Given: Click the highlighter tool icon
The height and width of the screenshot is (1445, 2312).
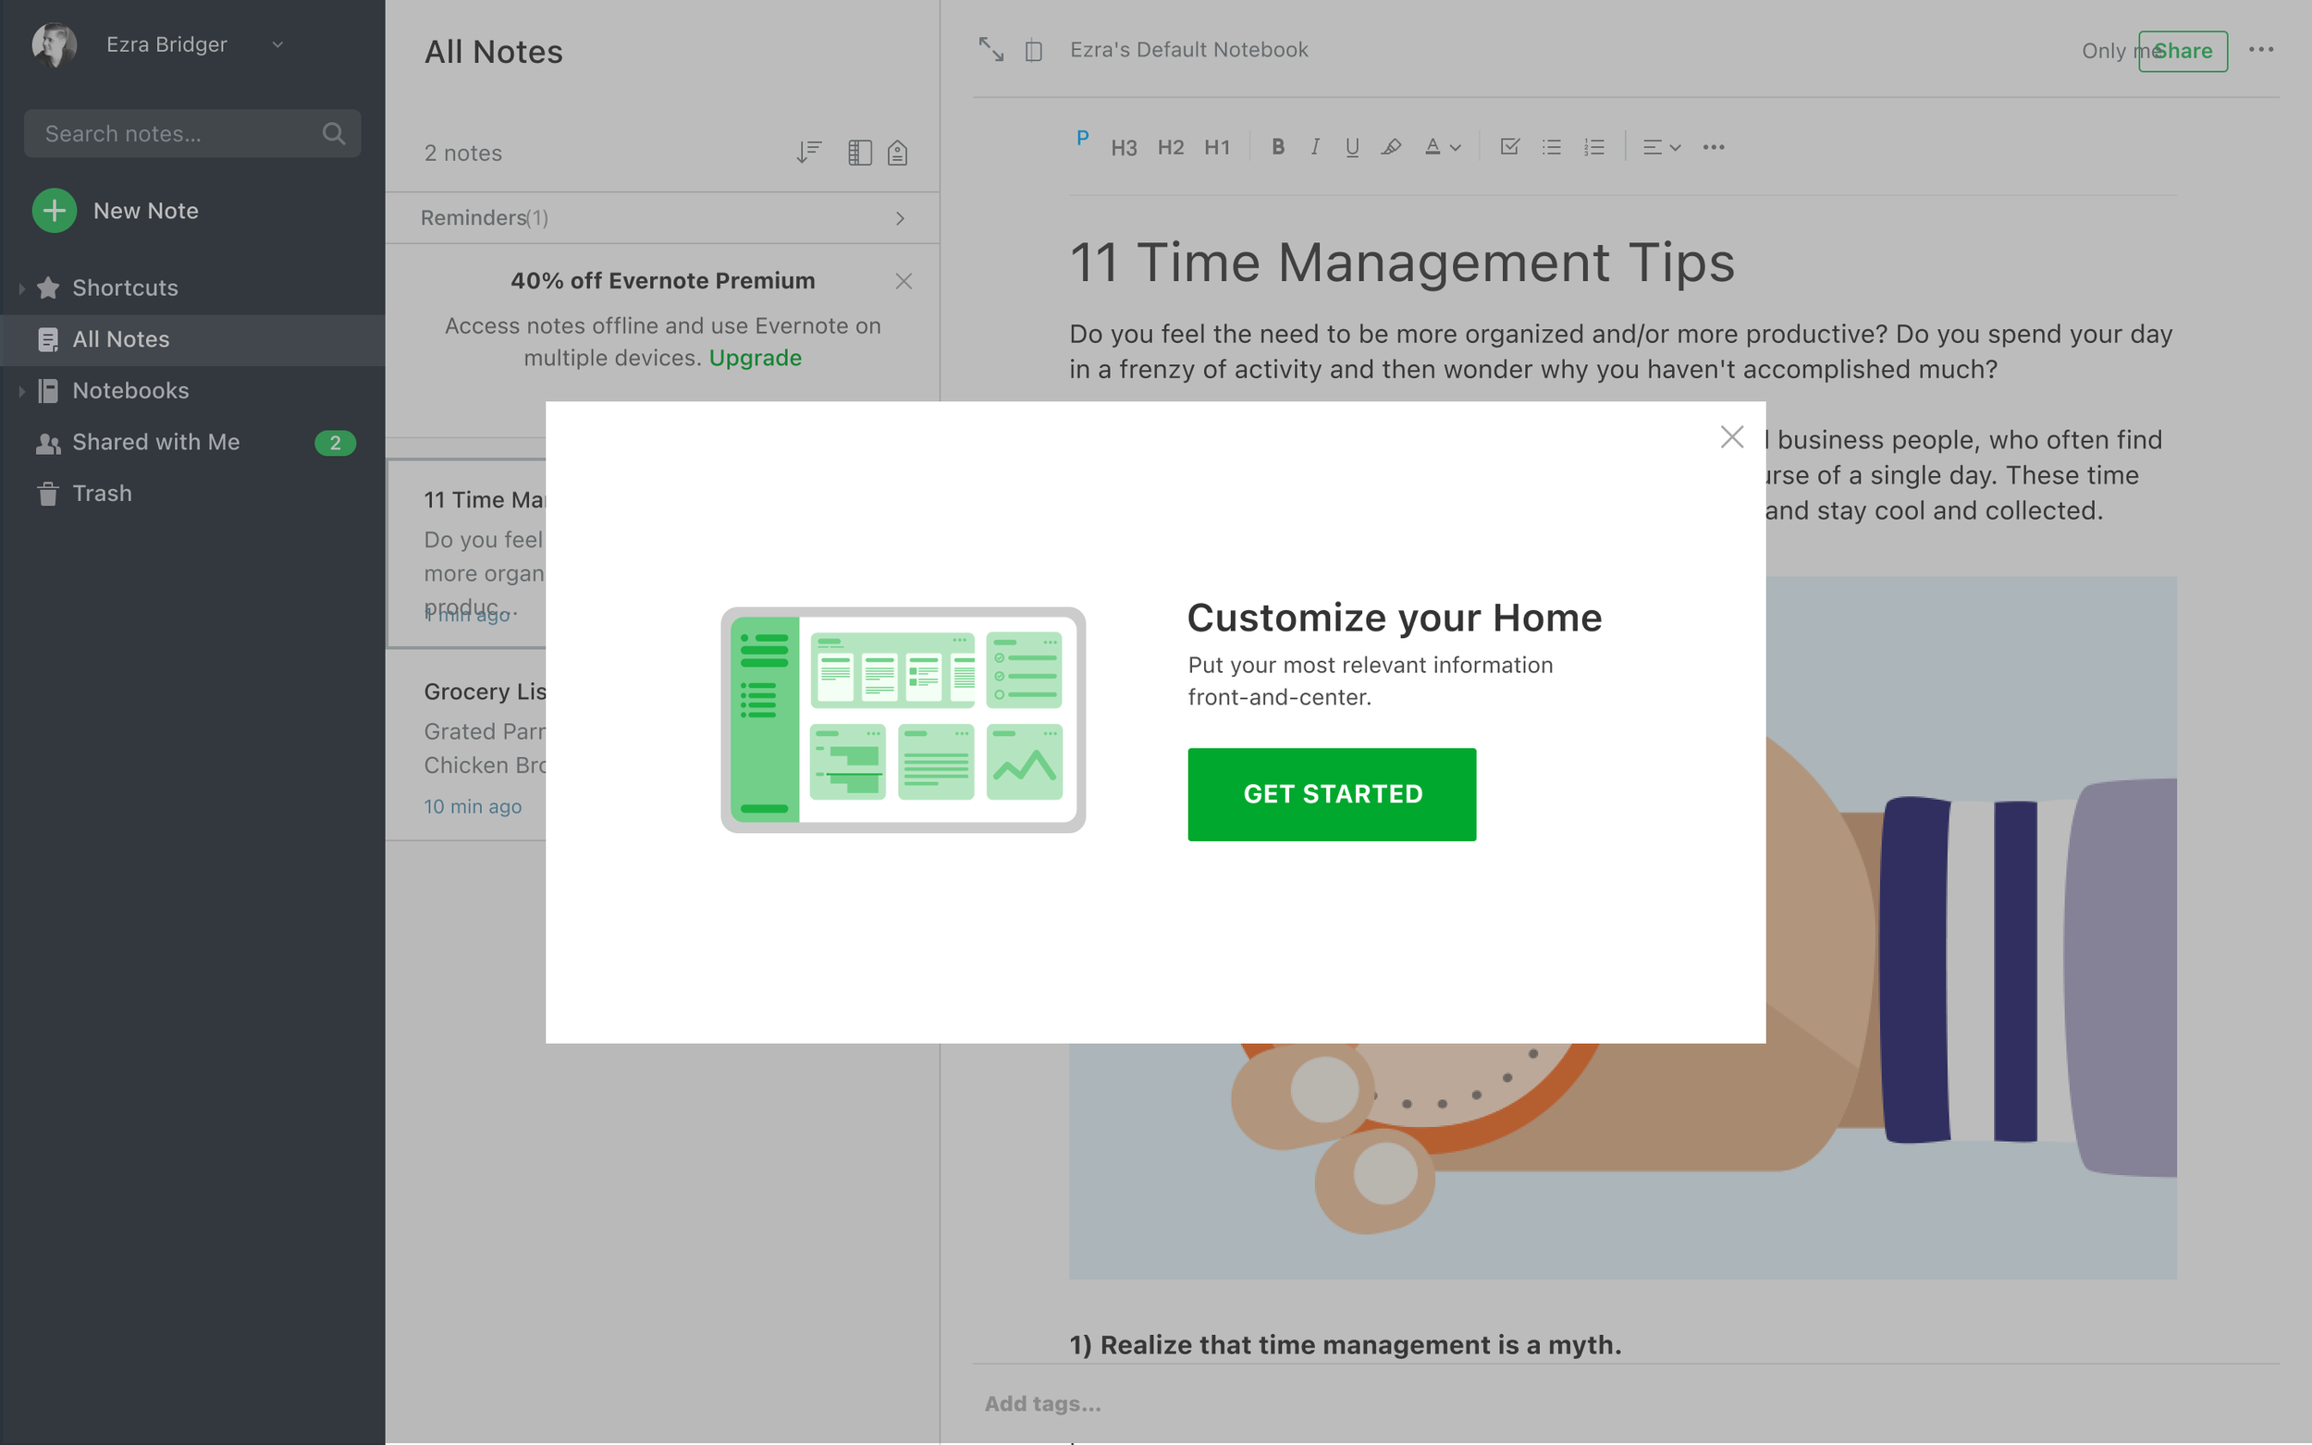Looking at the screenshot, I should click(x=1391, y=147).
